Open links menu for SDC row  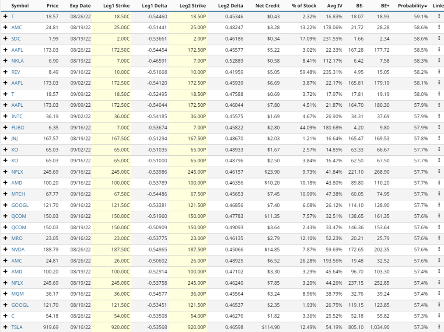click(439, 38)
